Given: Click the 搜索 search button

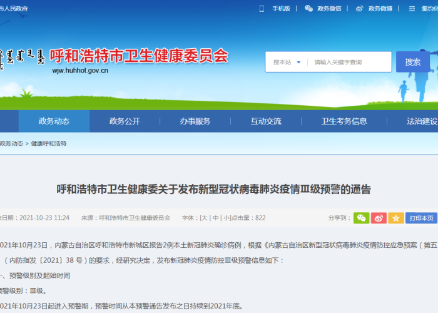Looking at the screenshot, I should tap(413, 62).
